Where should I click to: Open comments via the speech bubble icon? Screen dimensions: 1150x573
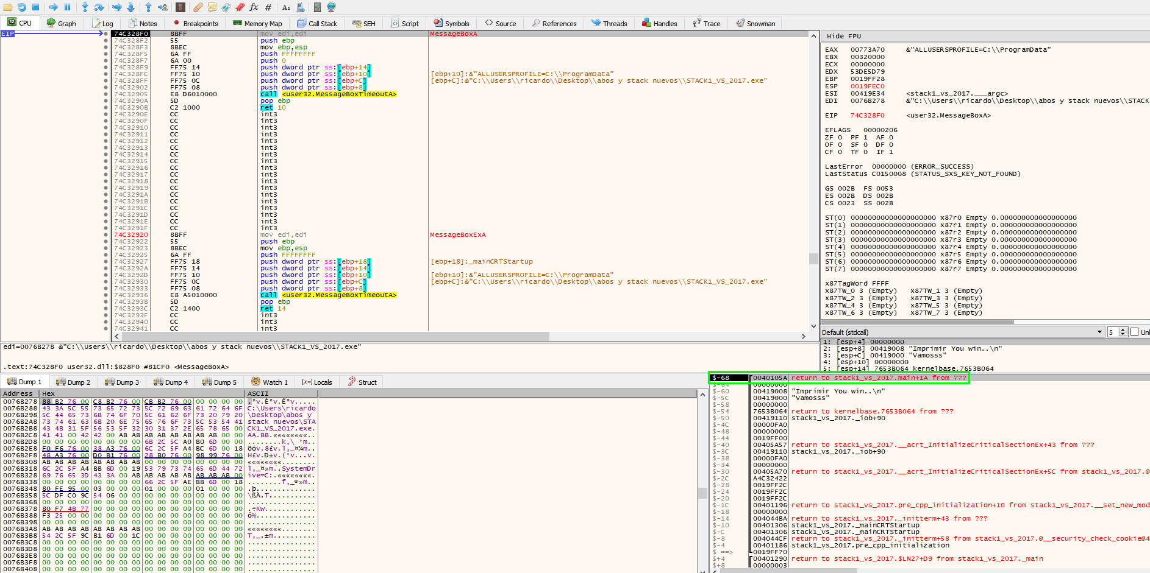211,7
